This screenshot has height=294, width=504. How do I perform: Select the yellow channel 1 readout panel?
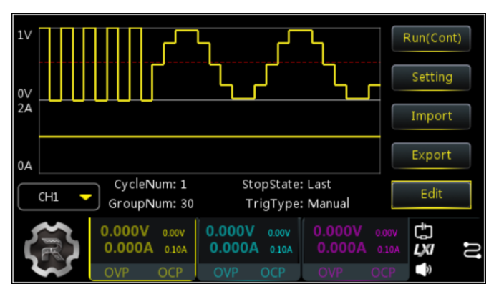pos(142,250)
